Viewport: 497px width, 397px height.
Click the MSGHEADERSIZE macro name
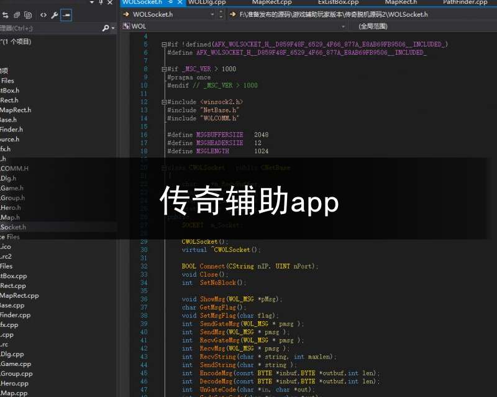220,143
